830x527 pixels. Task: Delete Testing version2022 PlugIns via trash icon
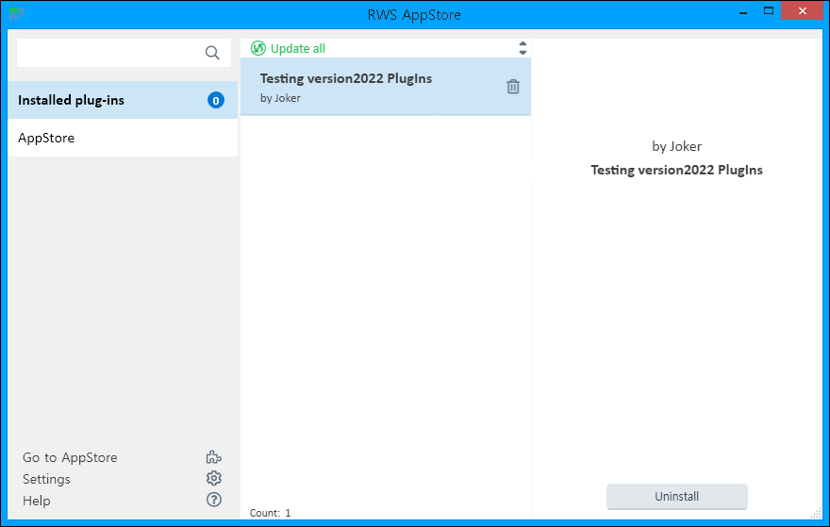[x=513, y=86]
